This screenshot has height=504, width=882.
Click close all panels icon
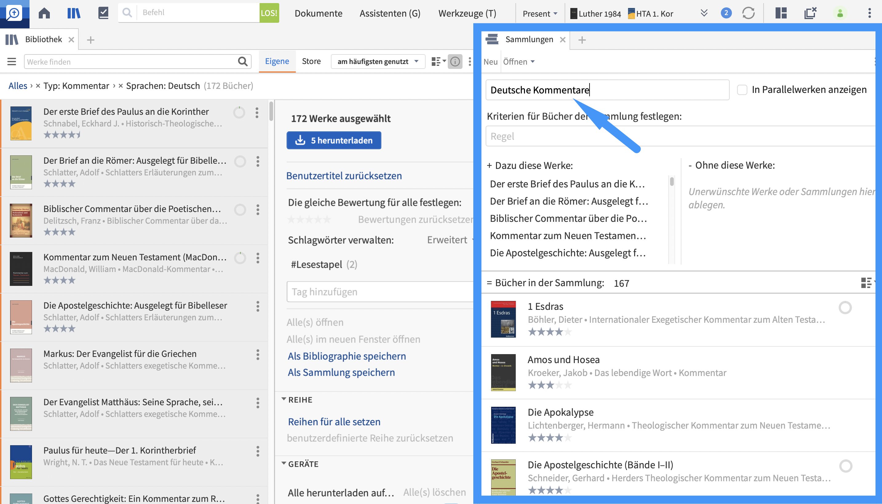pos(810,13)
